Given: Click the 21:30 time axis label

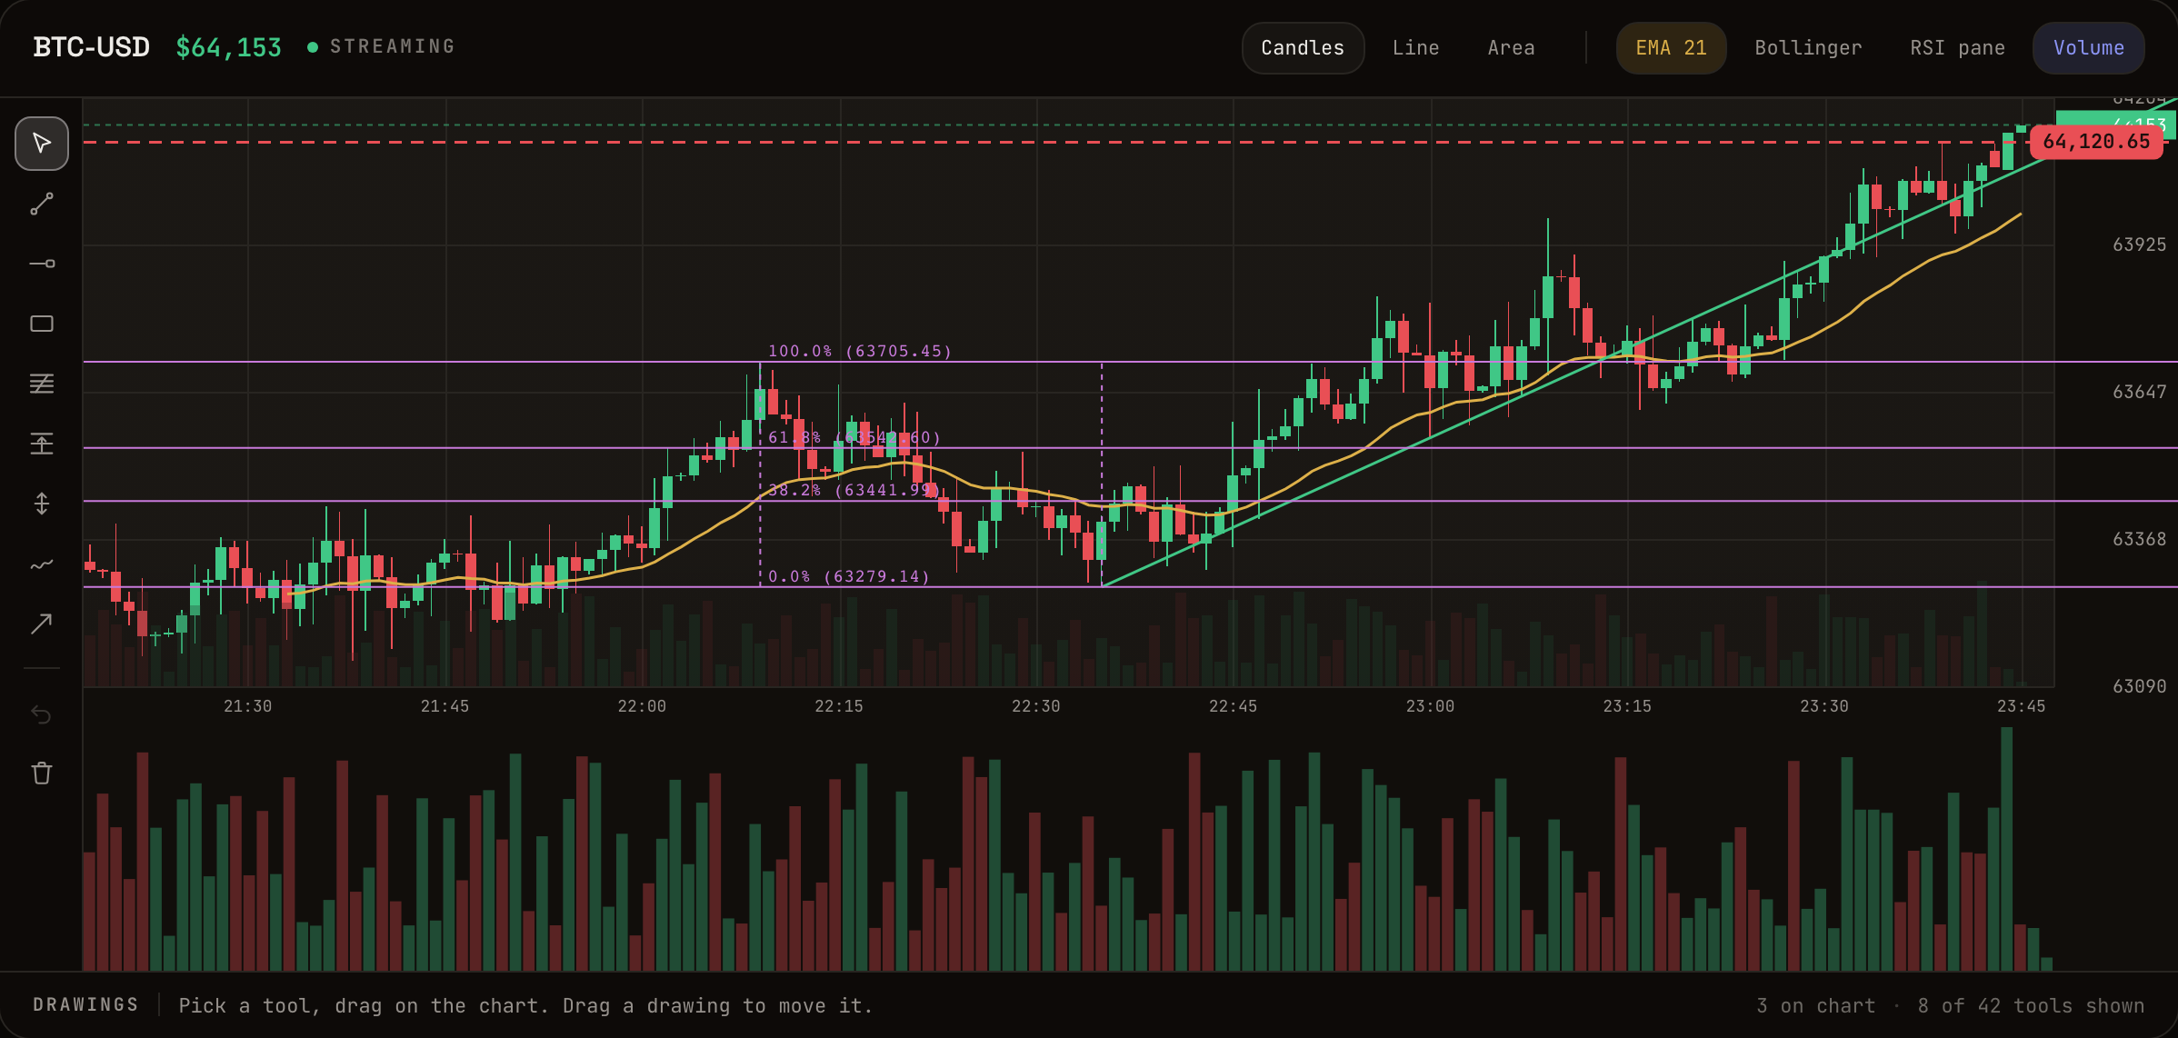Looking at the screenshot, I should [x=248, y=706].
